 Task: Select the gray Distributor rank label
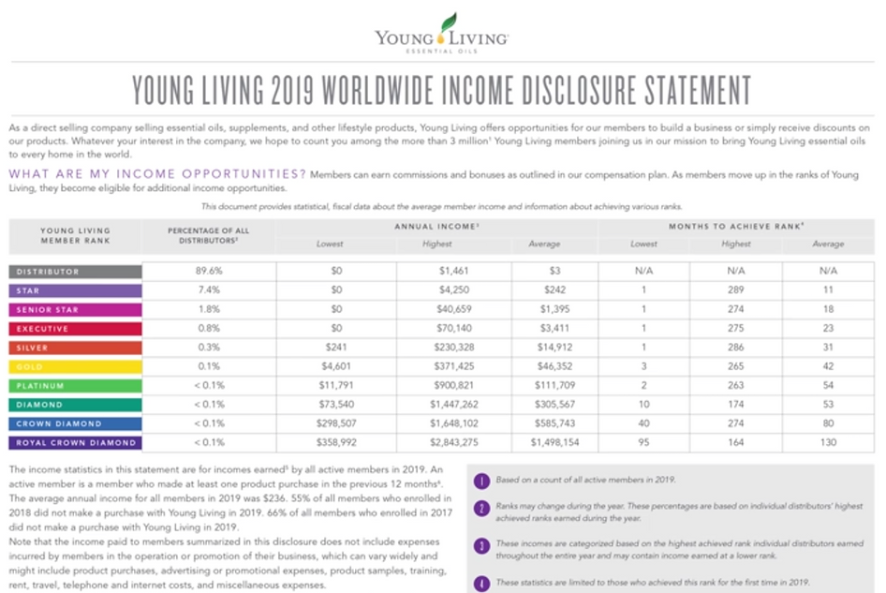click(x=75, y=272)
